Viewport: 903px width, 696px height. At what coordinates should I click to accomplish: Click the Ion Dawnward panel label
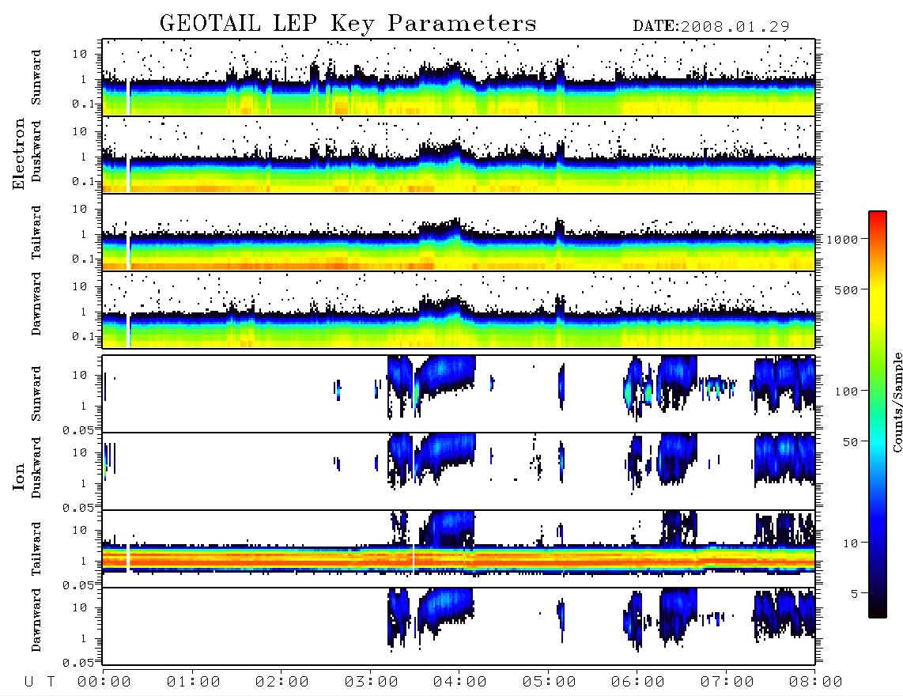coord(36,620)
